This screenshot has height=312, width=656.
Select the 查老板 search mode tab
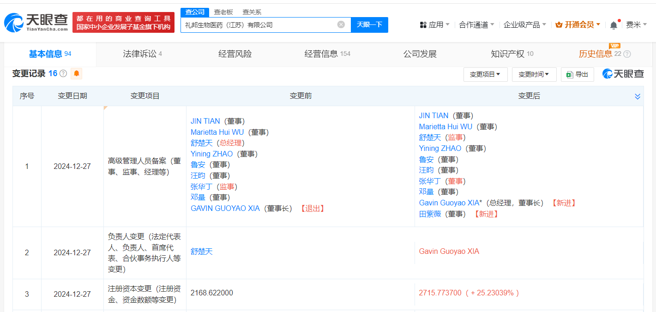tap(223, 12)
